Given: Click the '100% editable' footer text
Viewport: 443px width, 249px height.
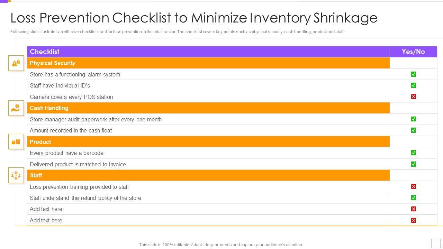Looking at the screenshot, I should 221,245.
